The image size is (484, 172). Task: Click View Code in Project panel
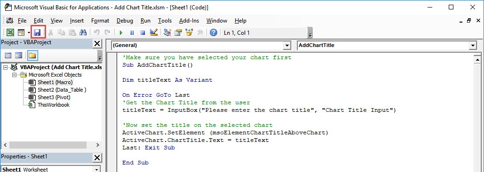click(8, 56)
